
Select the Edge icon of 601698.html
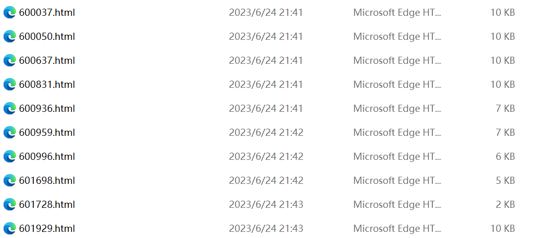coord(9,180)
